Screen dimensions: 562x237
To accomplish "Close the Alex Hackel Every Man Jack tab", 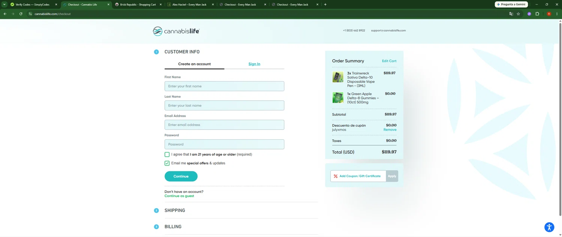I will tap(213, 4).
